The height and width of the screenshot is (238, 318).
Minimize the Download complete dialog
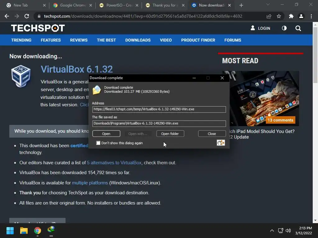(194, 78)
